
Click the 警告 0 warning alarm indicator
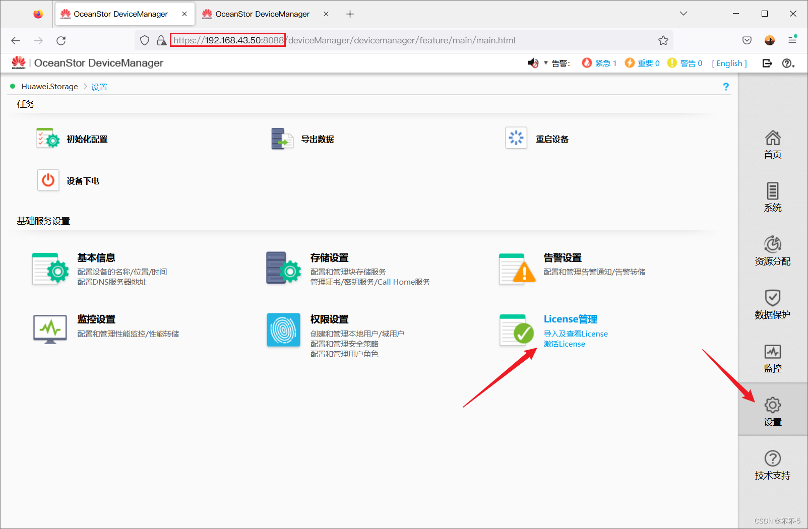(x=685, y=63)
